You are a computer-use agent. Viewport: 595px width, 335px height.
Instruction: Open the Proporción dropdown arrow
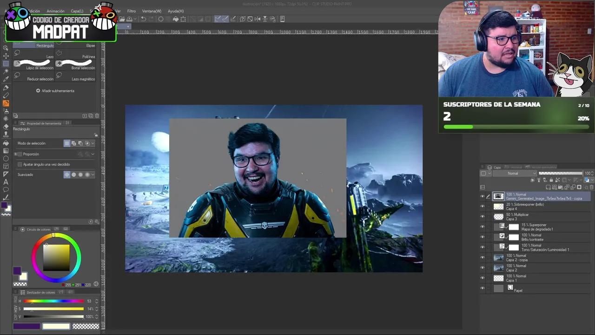pyautogui.click(x=93, y=154)
